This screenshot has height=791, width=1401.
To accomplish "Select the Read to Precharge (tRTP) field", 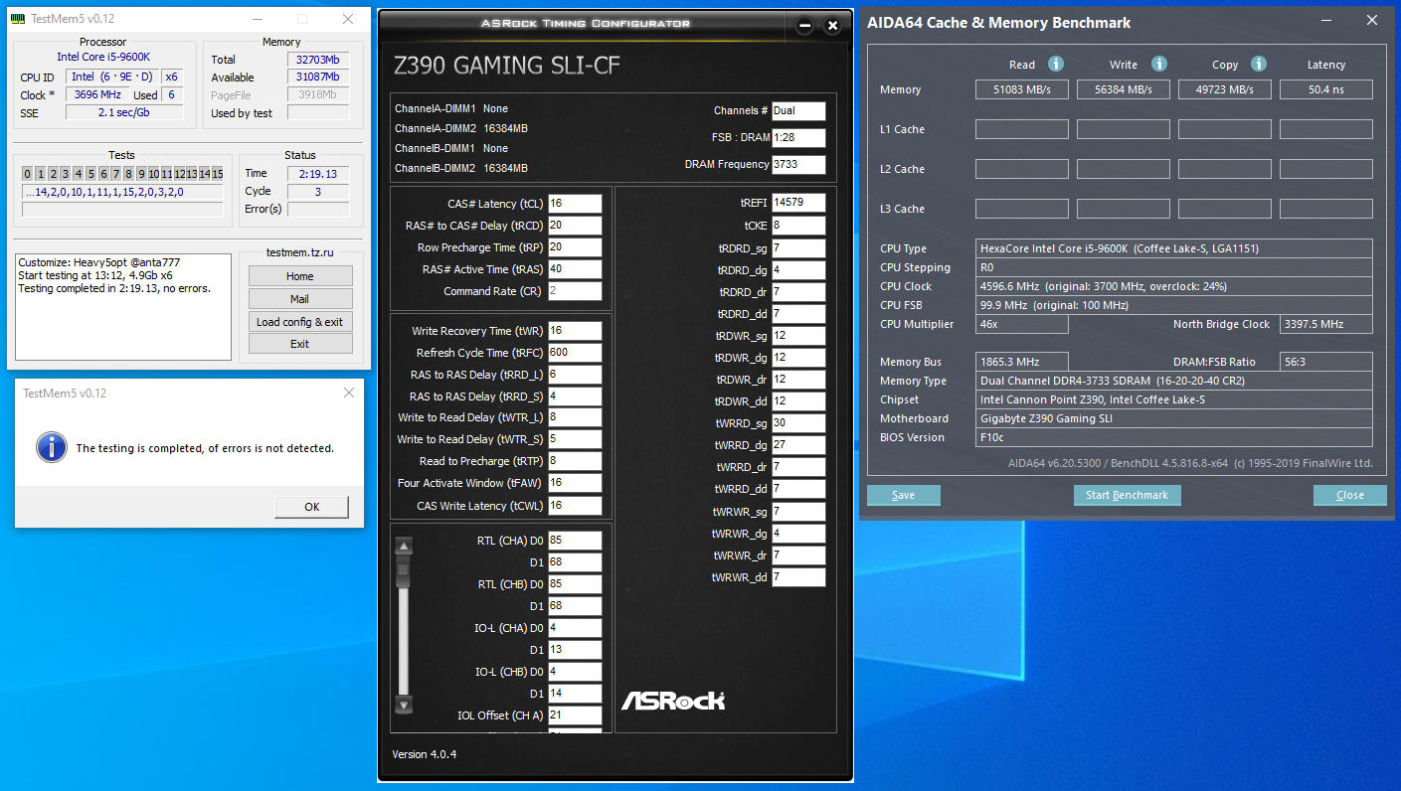I will coord(575,461).
